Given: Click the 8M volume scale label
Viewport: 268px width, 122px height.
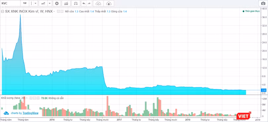Looking at the screenshot, I should pos(263,105).
